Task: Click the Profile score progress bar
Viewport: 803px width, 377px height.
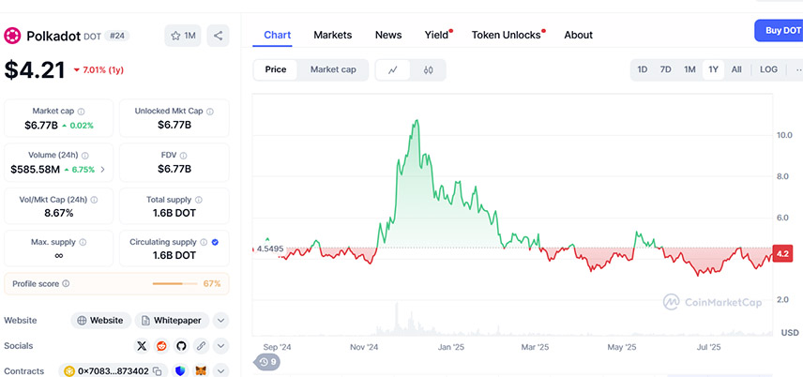Action: (x=174, y=284)
